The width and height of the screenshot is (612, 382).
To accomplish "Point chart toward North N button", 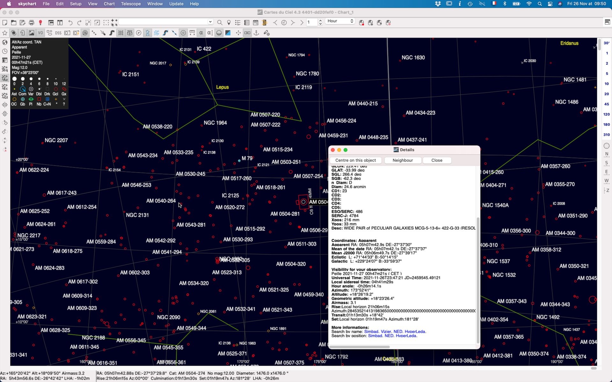I will (607, 154).
